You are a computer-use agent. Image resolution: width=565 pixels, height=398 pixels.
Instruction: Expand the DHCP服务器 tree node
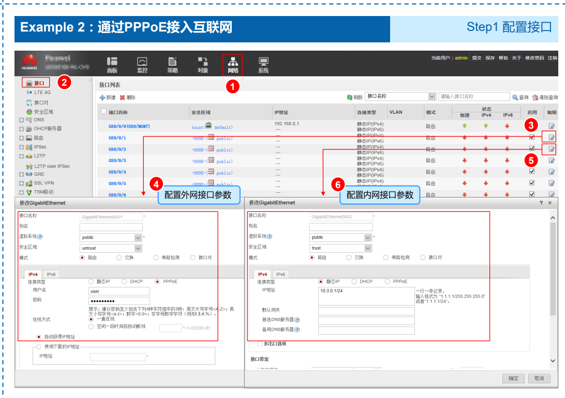coord(21,129)
